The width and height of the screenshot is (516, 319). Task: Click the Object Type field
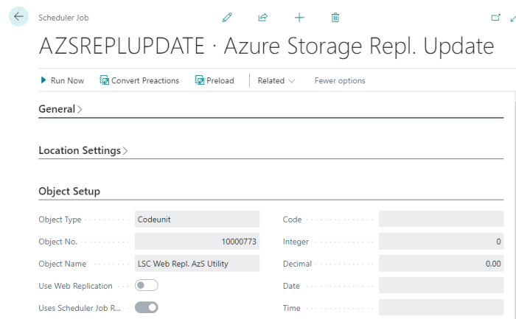click(x=197, y=220)
